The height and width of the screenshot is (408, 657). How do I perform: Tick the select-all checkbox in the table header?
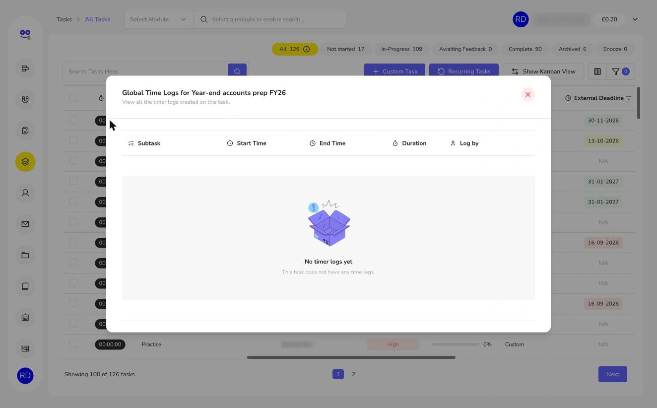[x=73, y=98]
